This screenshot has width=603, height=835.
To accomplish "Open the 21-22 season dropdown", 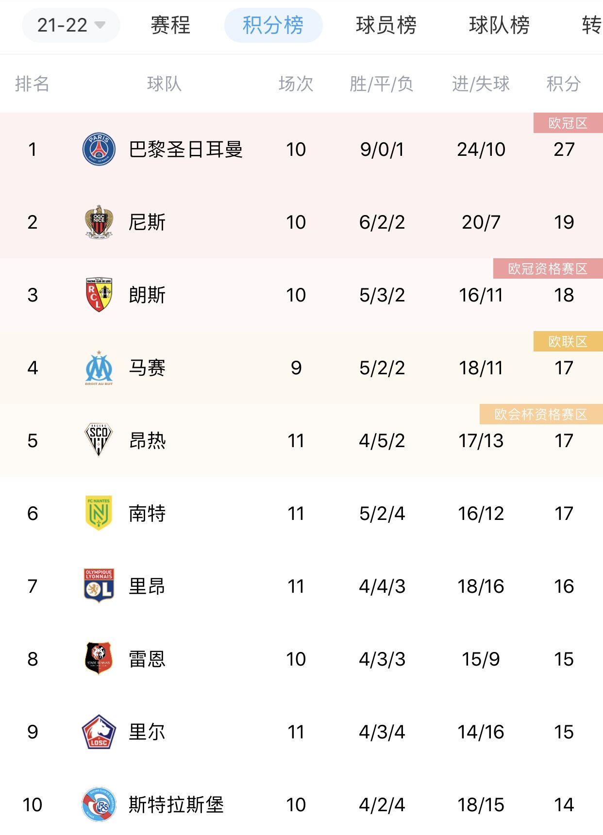I will point(71,25).
